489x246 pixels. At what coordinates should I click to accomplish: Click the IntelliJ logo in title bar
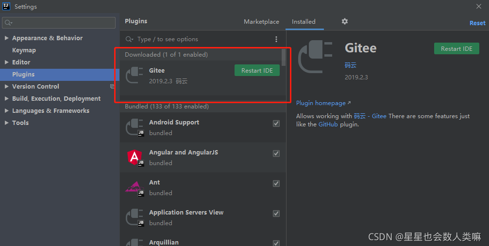(6, 6)
